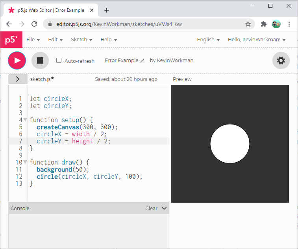Viewport: 298px width, 249px height.
Task: Reload the page in browser
Action: (34, 24)
